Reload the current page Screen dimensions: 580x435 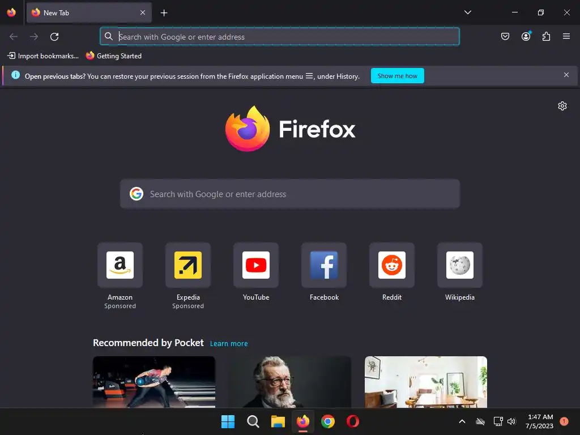54,37
